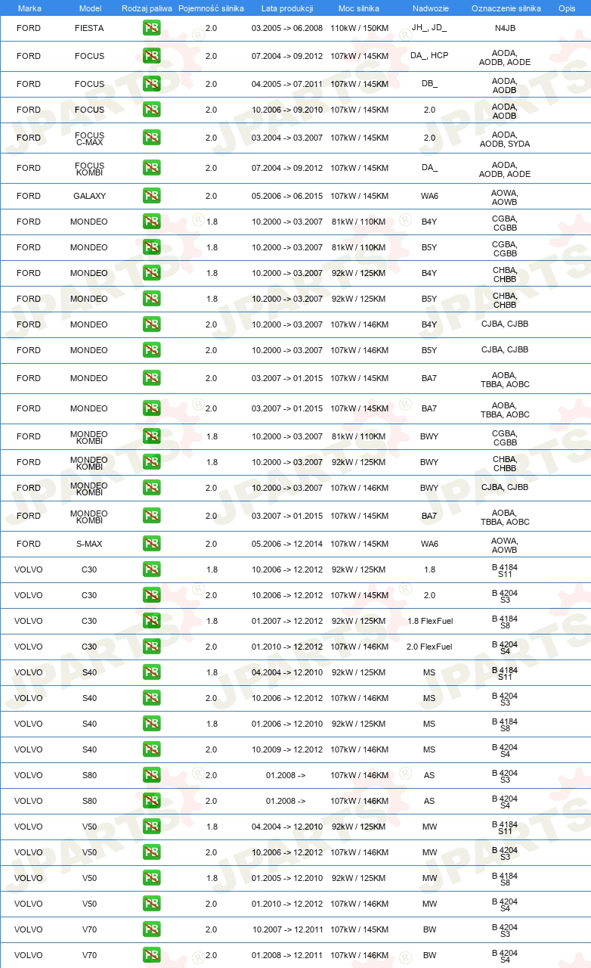Click the Opis column header
Viewport: 591px width, 968px height.
click(x=567, y=8)
